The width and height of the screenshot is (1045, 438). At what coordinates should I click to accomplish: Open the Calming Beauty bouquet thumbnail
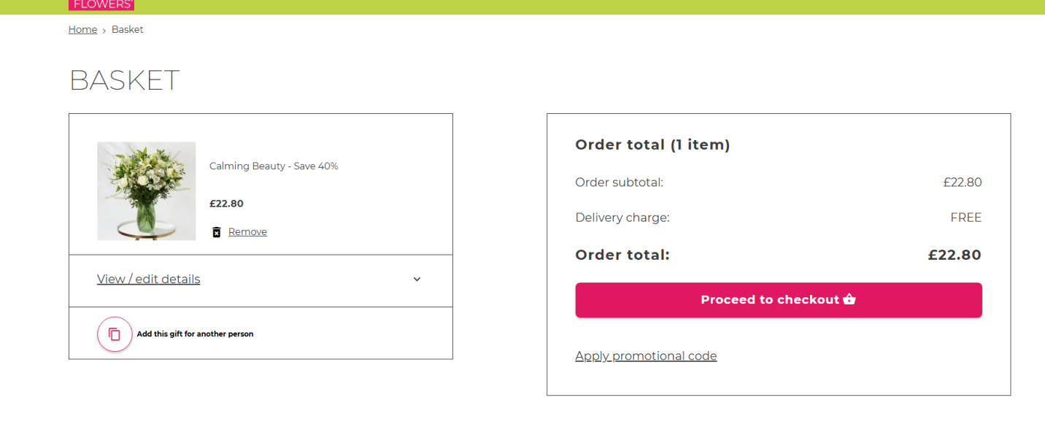point(146,191)
